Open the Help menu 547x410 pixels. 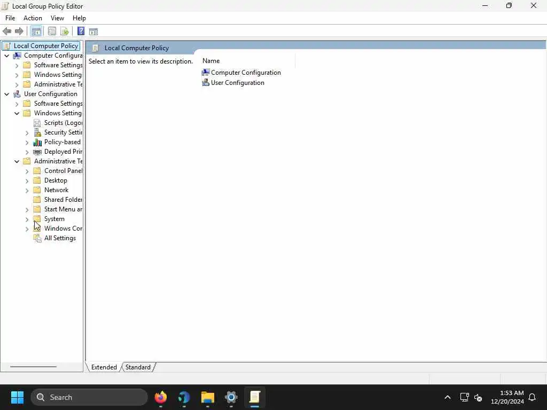tap(79, 18)
